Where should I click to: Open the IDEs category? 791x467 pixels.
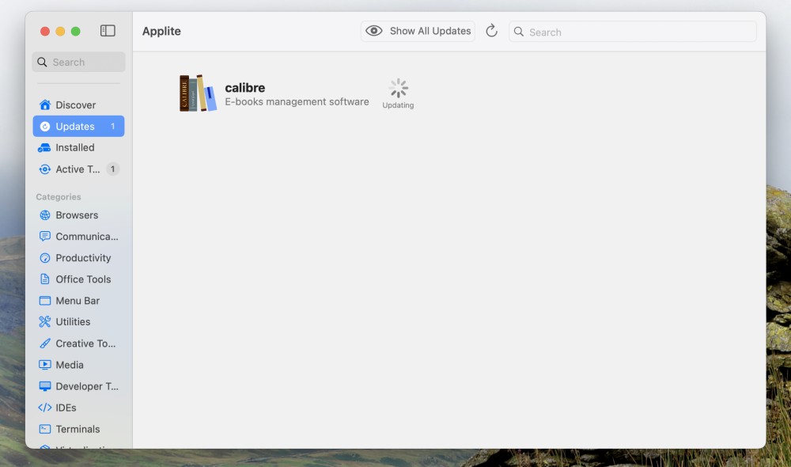(x=78, y=408)
